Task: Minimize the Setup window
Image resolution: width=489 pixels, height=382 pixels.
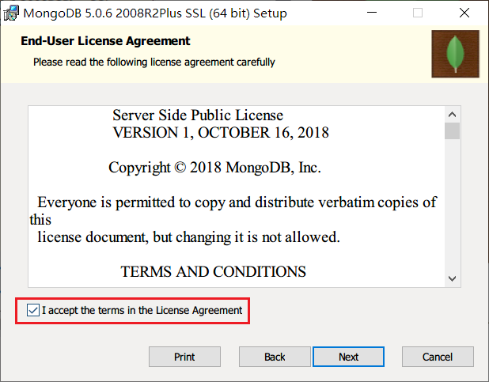Action: [372, 13]
